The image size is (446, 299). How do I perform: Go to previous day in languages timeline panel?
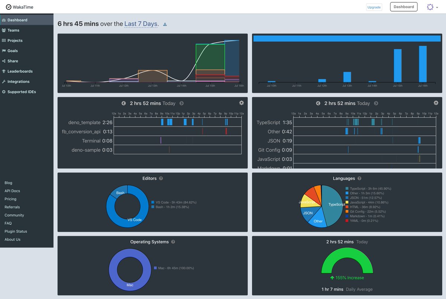click(x=318, y=103)
